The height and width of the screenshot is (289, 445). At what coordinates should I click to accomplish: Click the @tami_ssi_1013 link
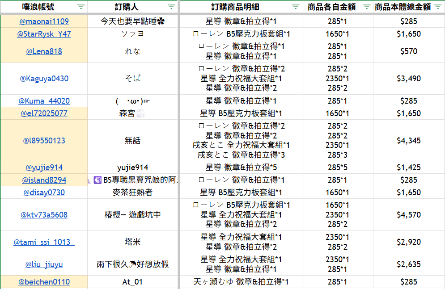point(44,242)
